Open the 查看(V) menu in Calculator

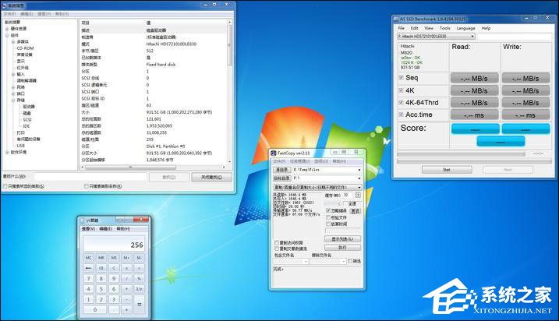pyautogui.click(x=88, y=229)
